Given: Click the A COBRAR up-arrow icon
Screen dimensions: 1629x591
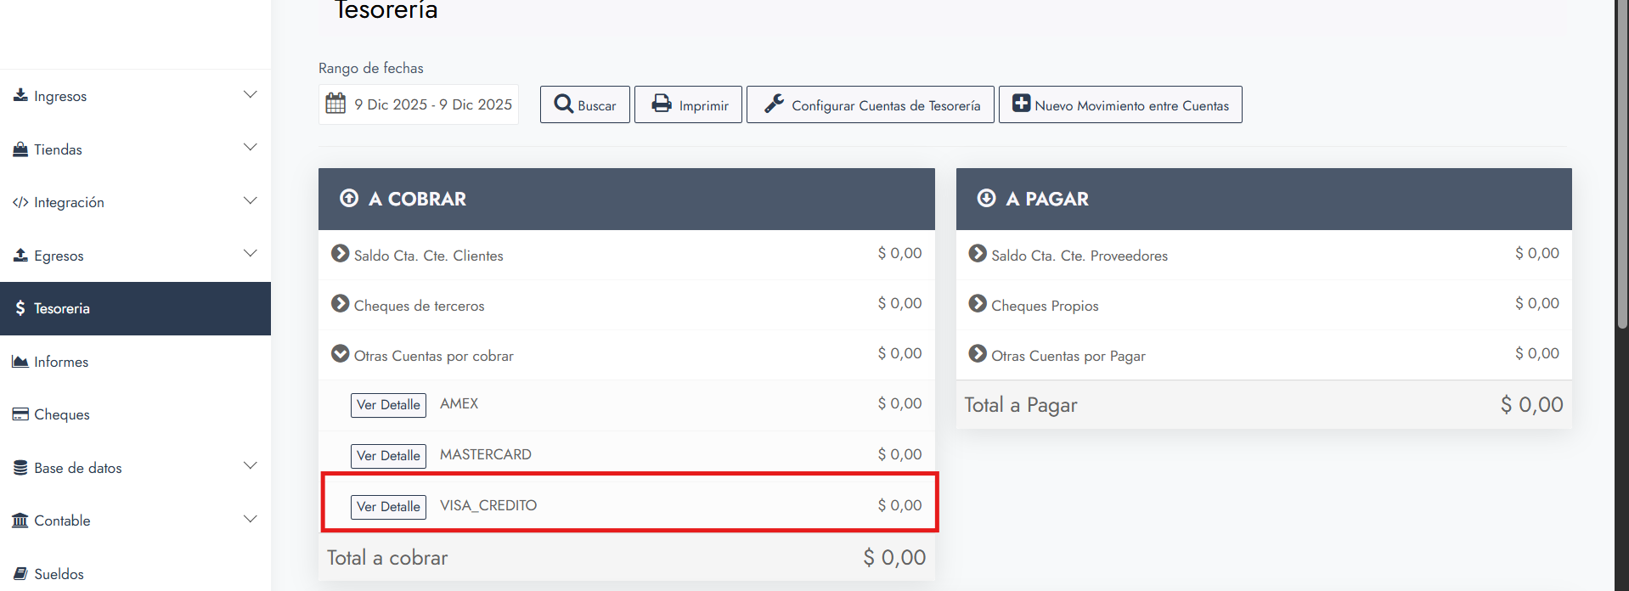Looking at the screenshot, I should (x=349, y=198).
